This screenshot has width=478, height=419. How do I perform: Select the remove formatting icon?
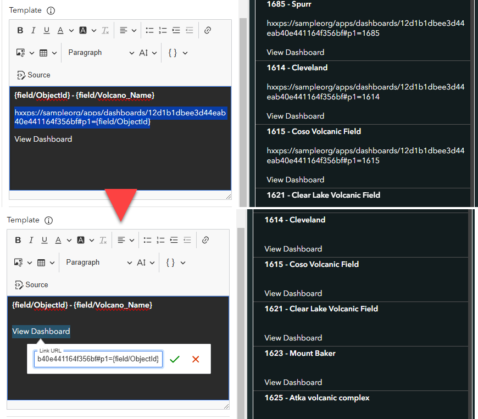click(104, 30)
